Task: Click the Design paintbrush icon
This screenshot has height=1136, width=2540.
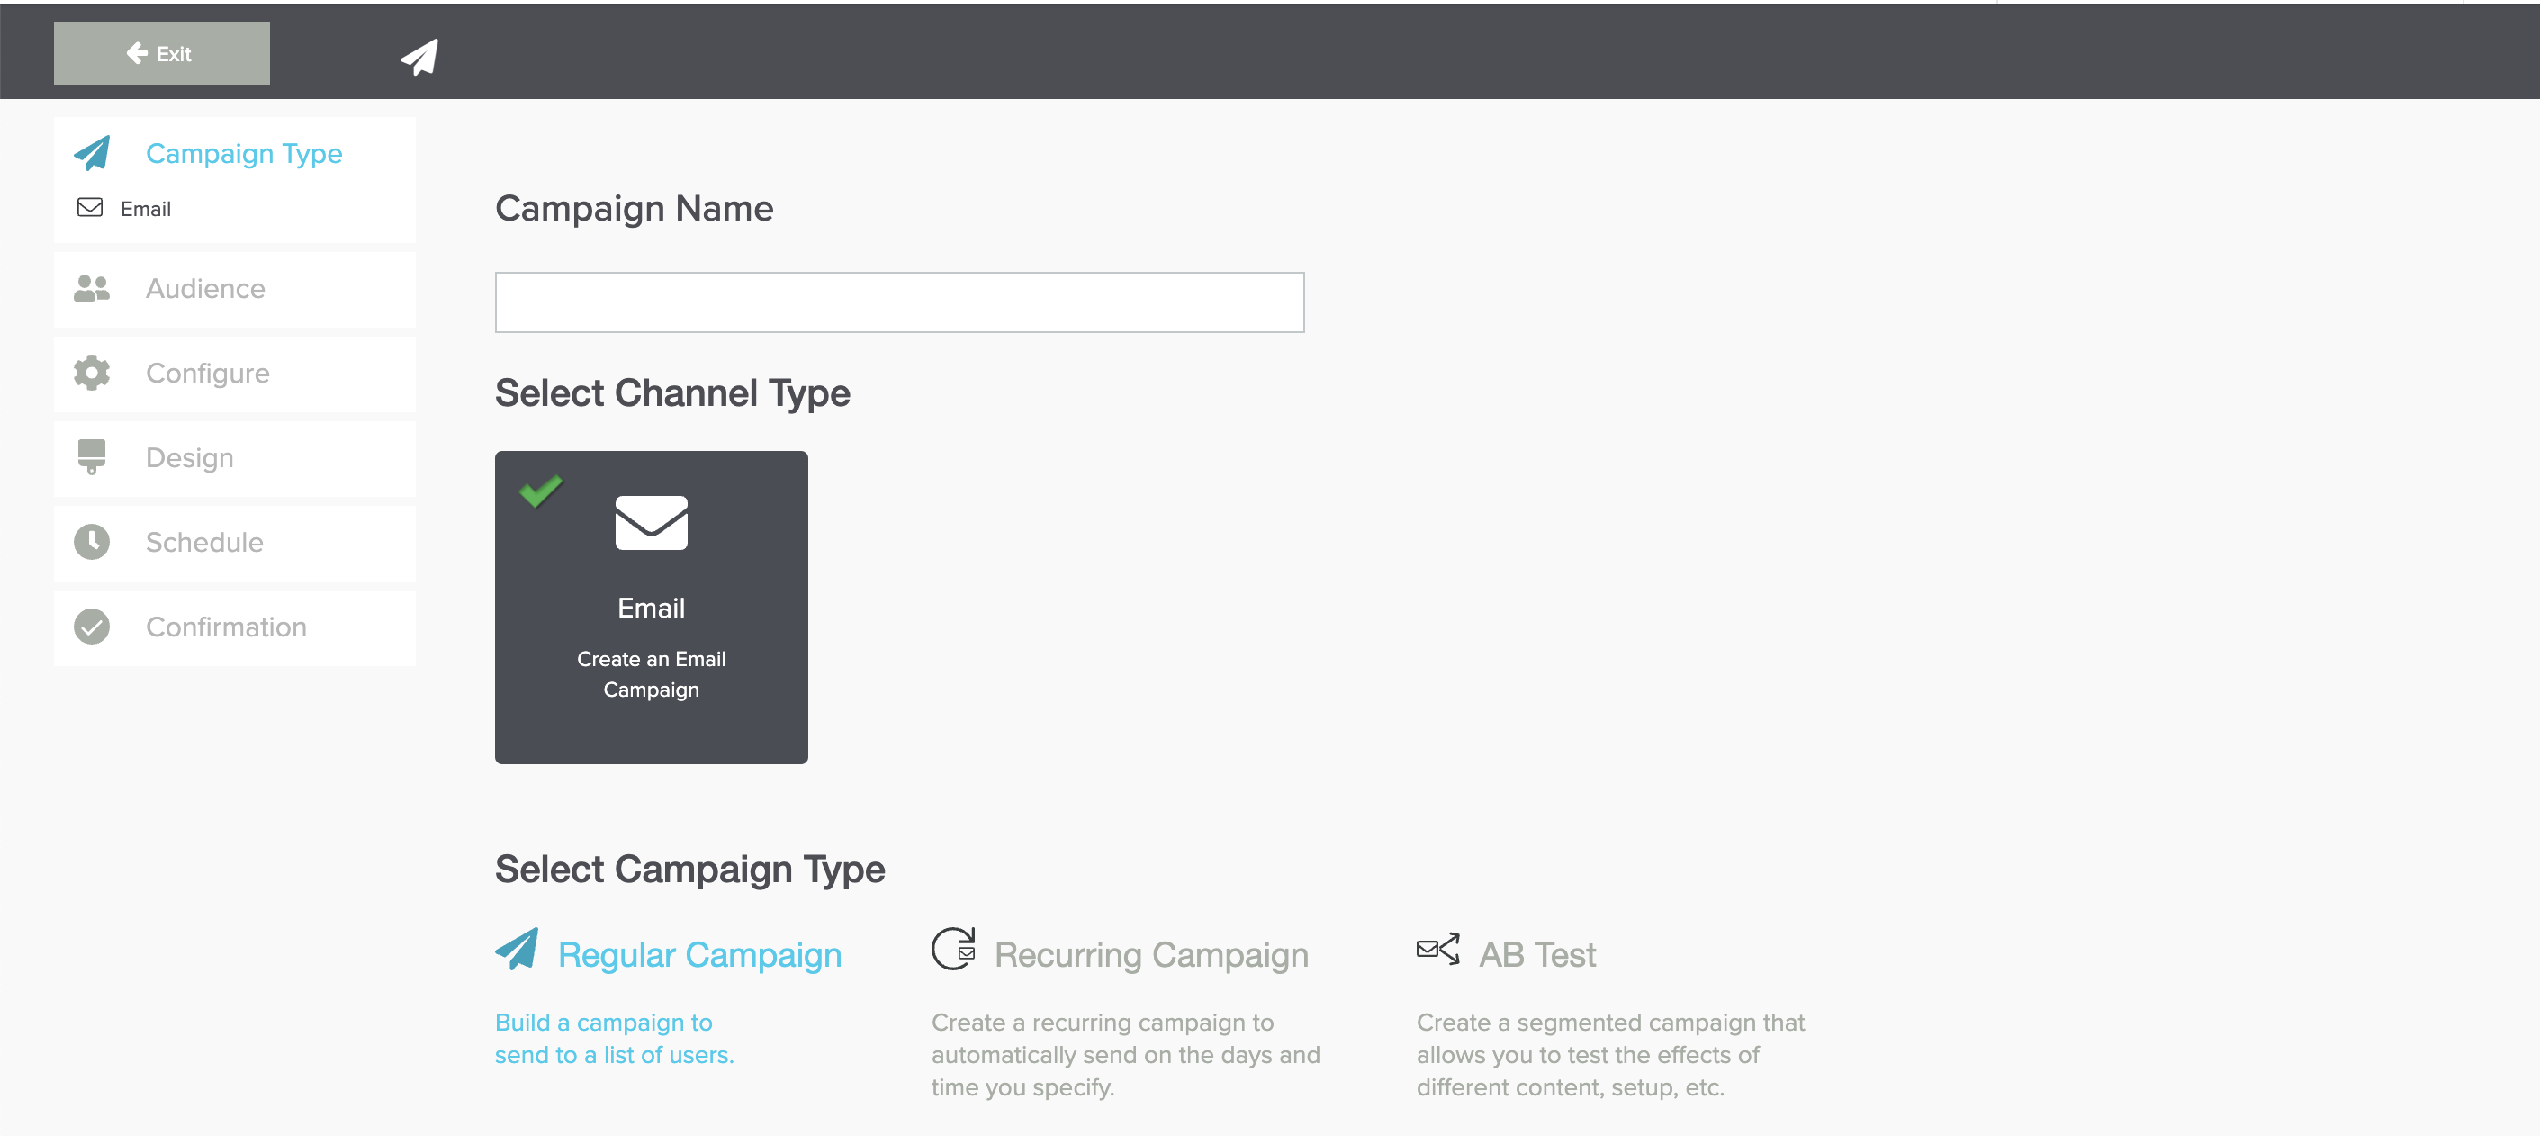Action: click(x=92, y=456)
